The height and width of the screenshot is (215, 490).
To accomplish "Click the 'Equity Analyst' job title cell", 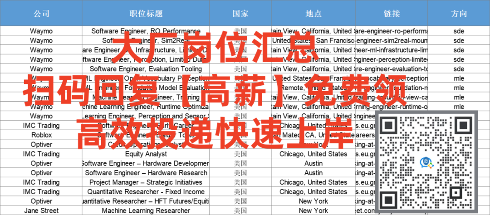I will point(146,154).
